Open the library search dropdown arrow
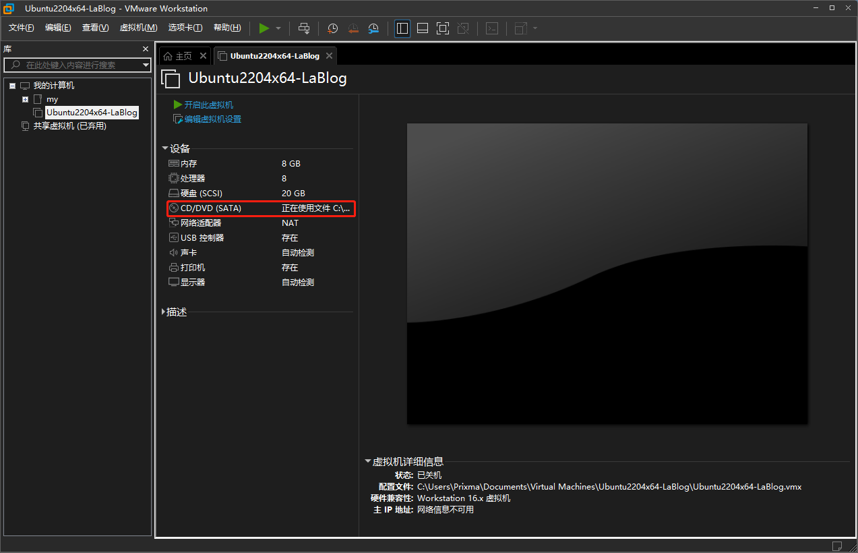 [146, 65]
